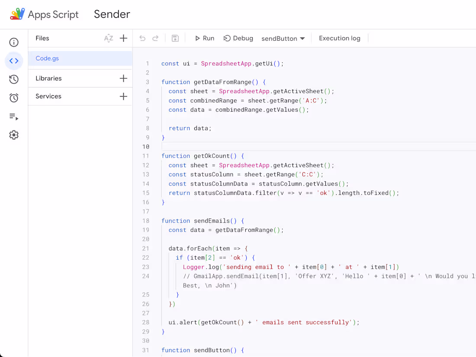This screenshot has width=476, height=357.
Task: Add a new service
Action: (x=123, y=96)
